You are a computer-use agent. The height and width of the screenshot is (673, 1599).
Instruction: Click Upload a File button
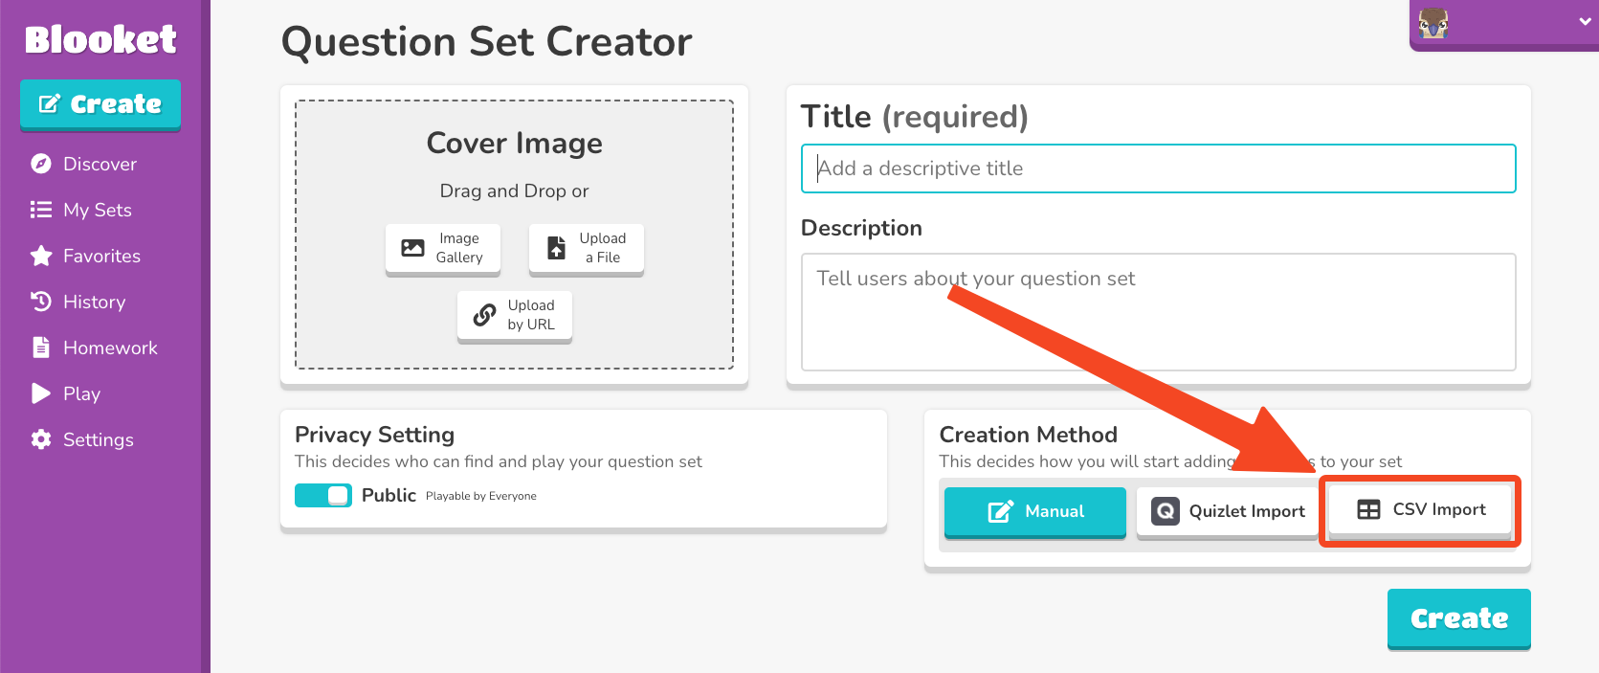click(x=587, y=249)
